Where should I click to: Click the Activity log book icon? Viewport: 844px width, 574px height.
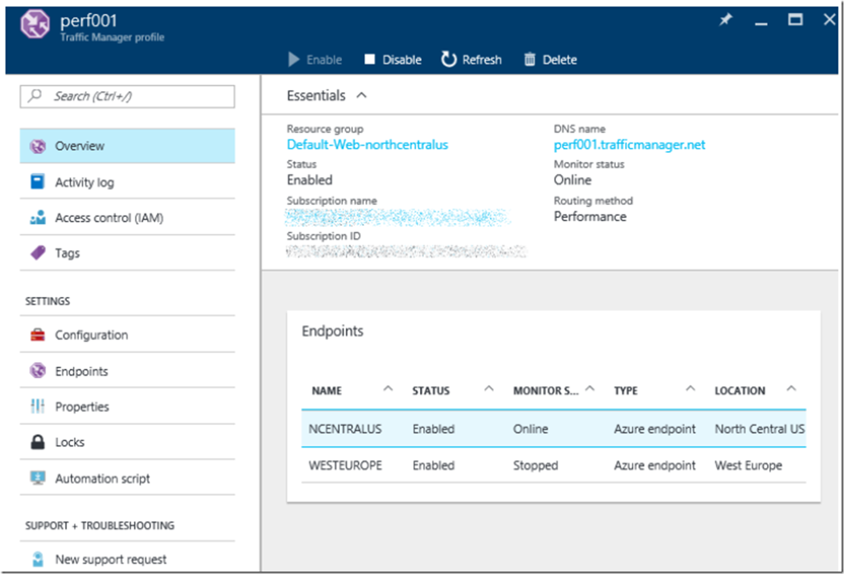click(37, 181)
